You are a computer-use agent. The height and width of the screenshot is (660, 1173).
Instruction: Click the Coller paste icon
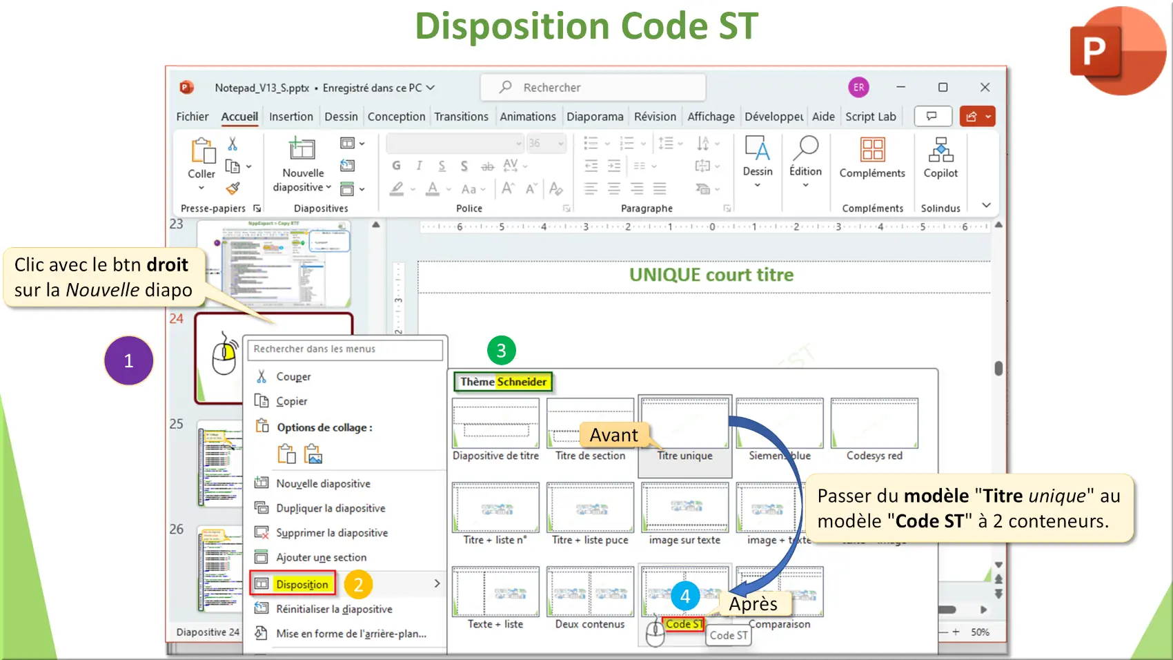click(203, 151)
